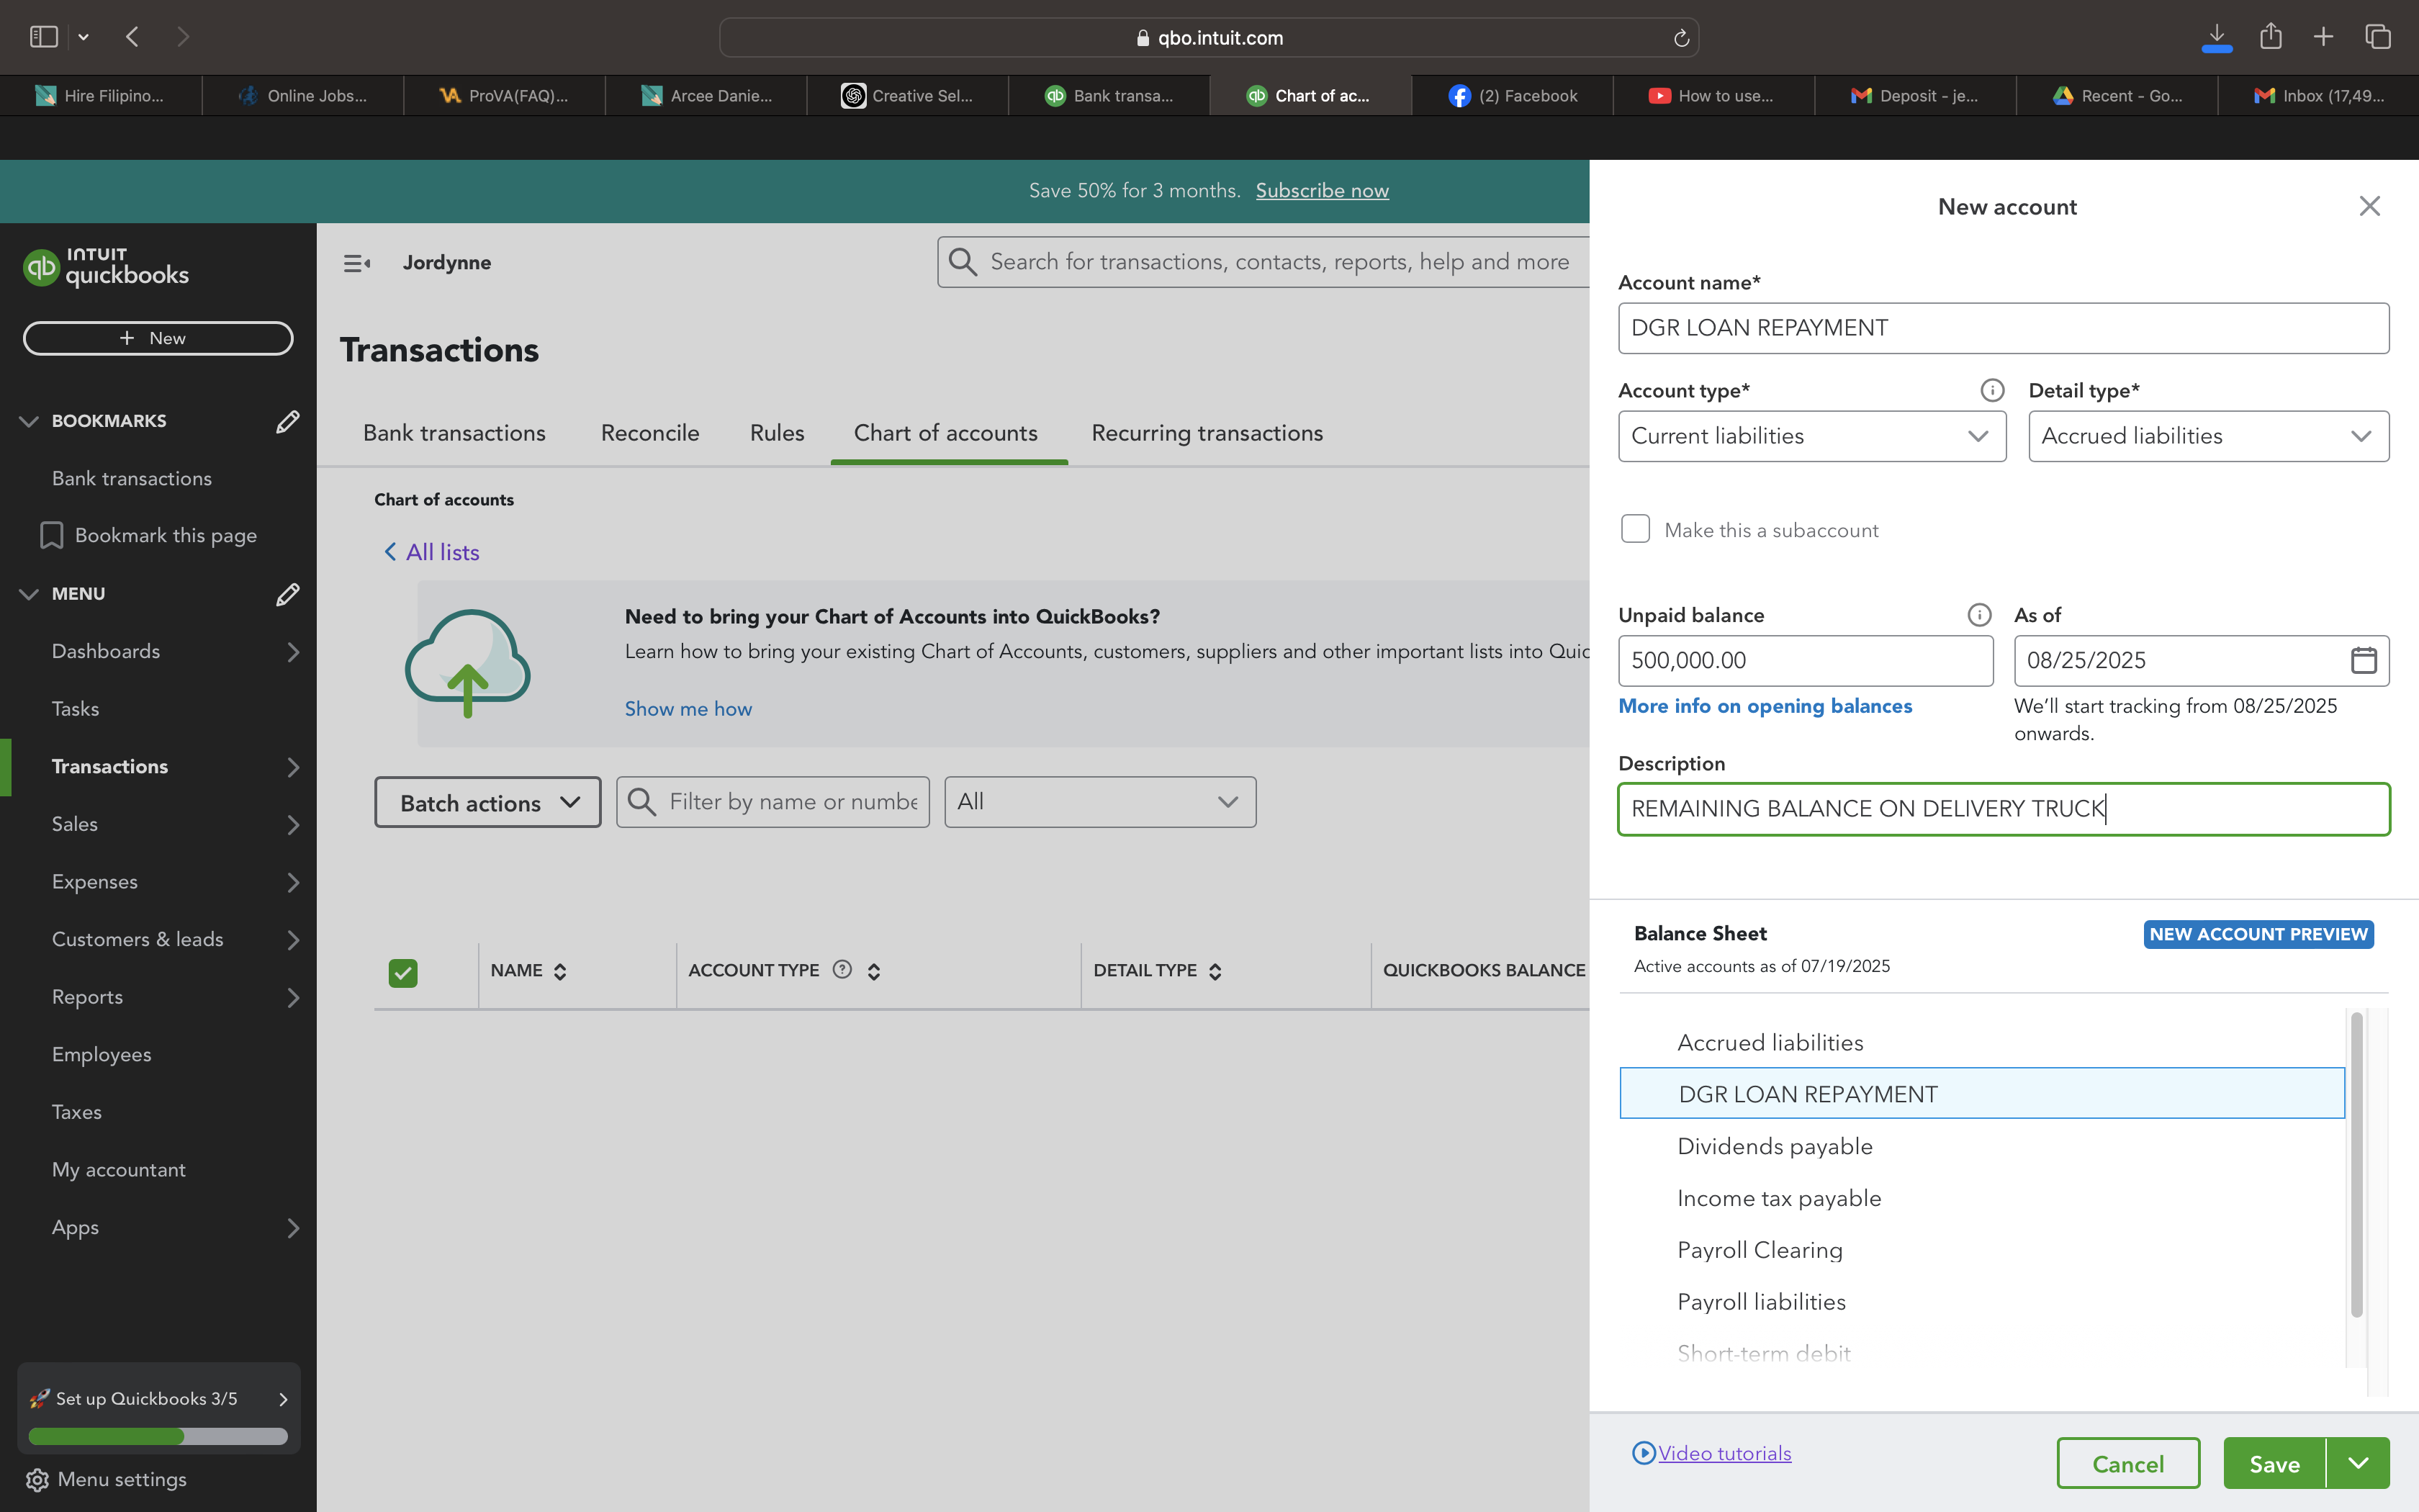Open the Detail type dropdown

[x=2208, y=436]
